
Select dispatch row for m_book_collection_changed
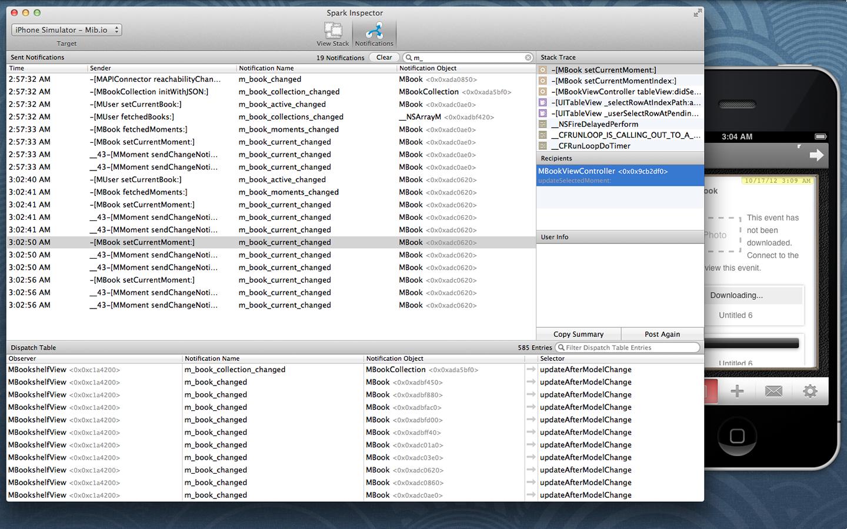coord(355,370)
